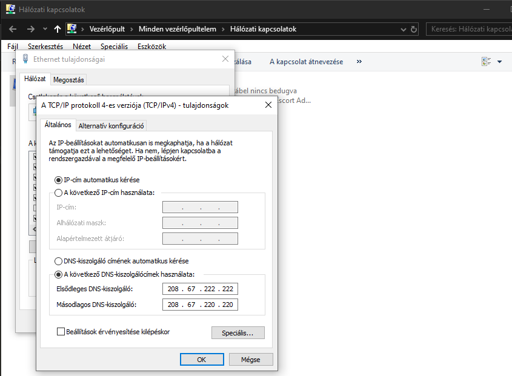Refresh the Hálózati kapcsolatok view
512x376 pixels.
coord(414,29)
